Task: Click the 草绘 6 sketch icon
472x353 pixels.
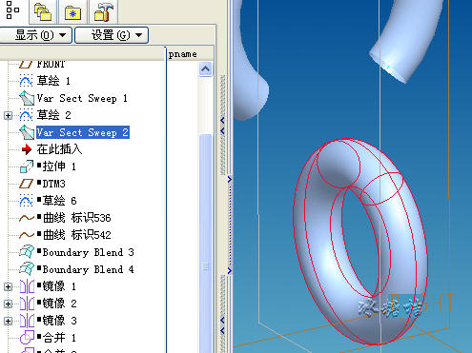Action: (x=26, y=201)
